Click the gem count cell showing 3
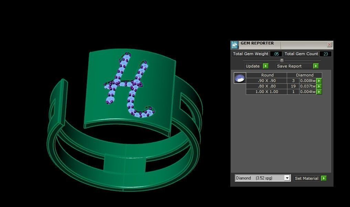350x207 pixels. [x=293, y=81]
